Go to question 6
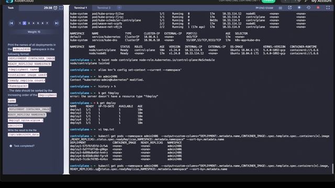This screenshot has width=335, height=188. coord(42,23)
